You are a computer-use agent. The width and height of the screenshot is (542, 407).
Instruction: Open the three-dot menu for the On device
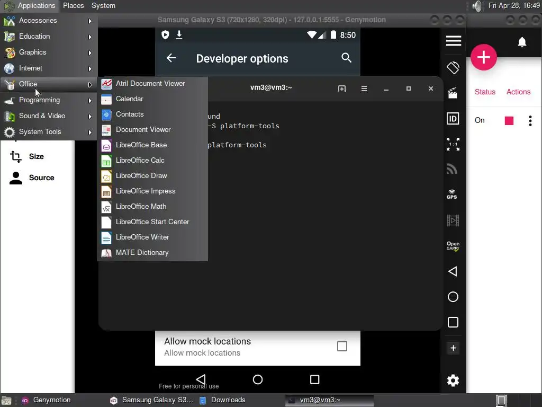click(530, 120)
